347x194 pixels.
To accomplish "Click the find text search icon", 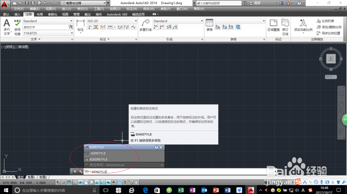I will [x=70, y=27].
